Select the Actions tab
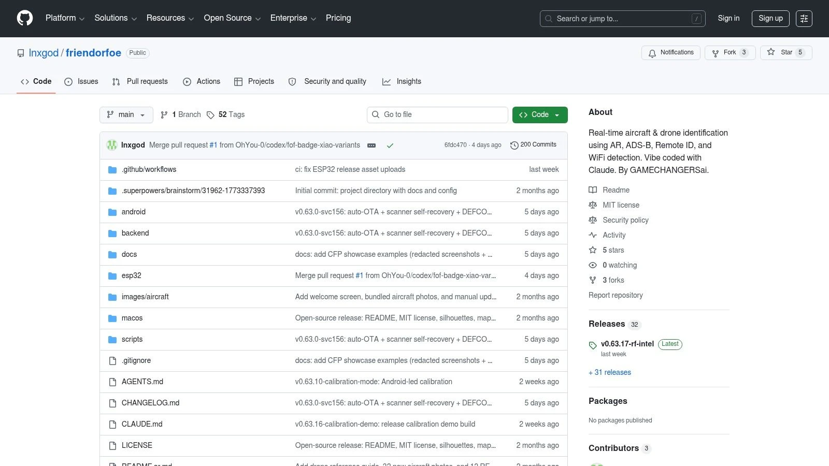Image resolution: width=829 pixels, height=466 pixels. tap(202, 82)
